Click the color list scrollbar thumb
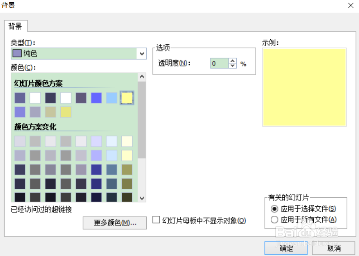This screenshot has height=256, width=359. [142, 120]
